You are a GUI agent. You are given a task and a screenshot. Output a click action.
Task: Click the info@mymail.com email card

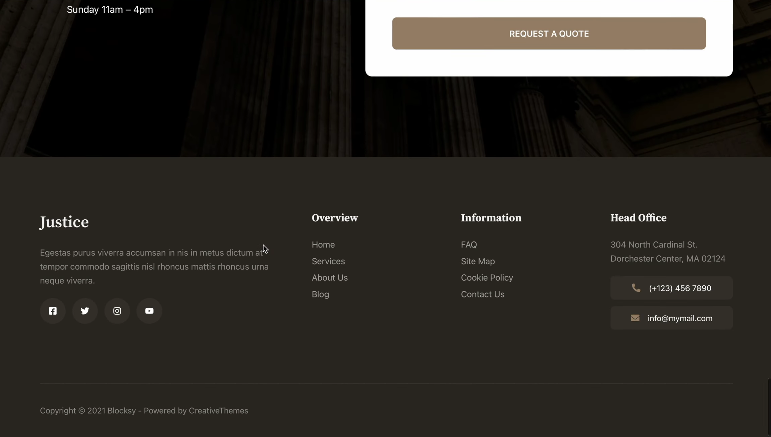[x=672, y=318]
